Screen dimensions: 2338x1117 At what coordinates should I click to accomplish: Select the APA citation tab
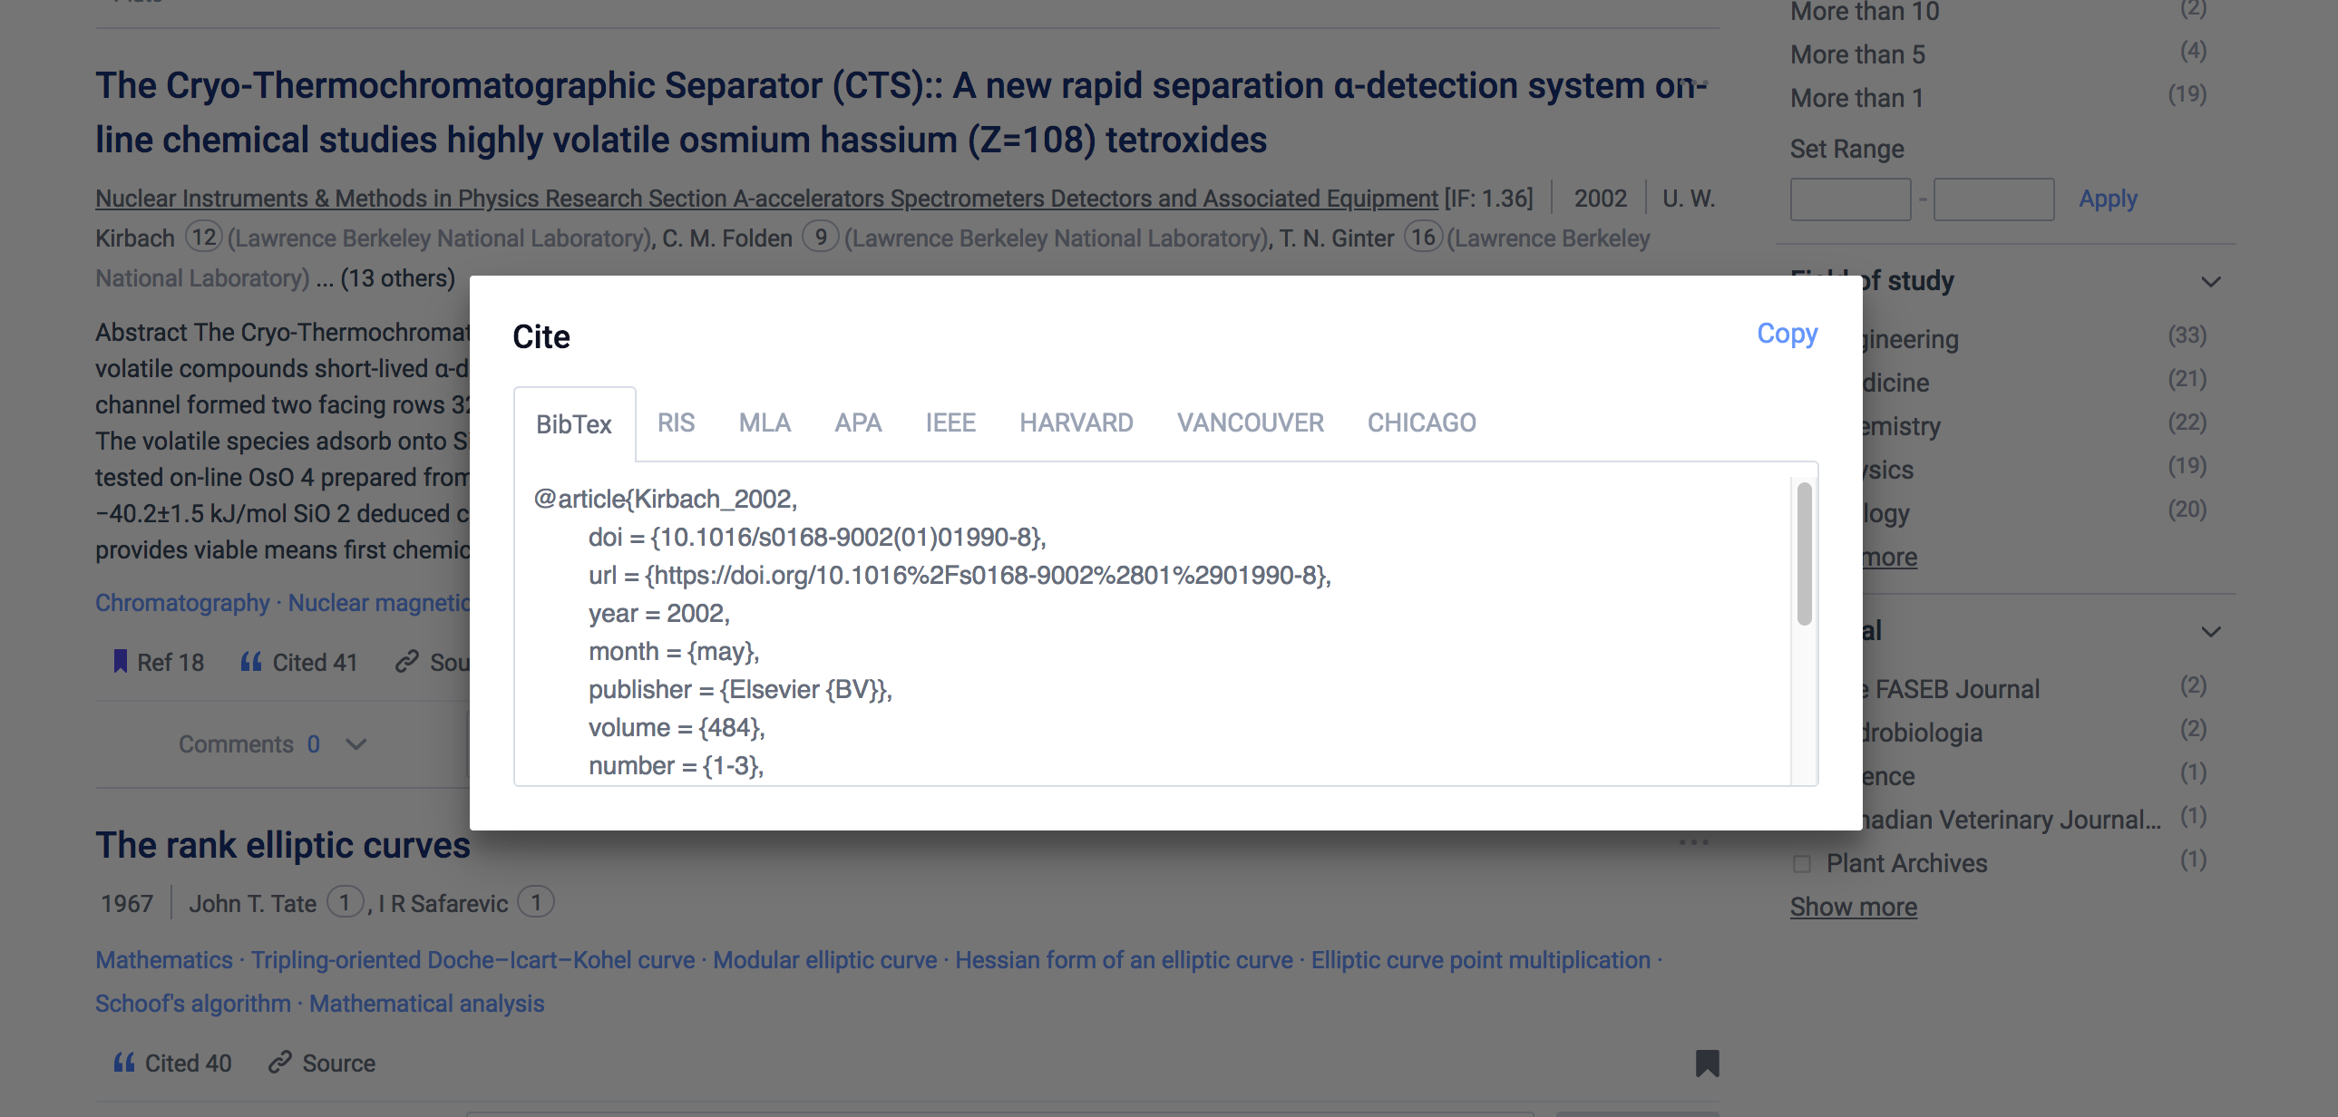point(858,423)
